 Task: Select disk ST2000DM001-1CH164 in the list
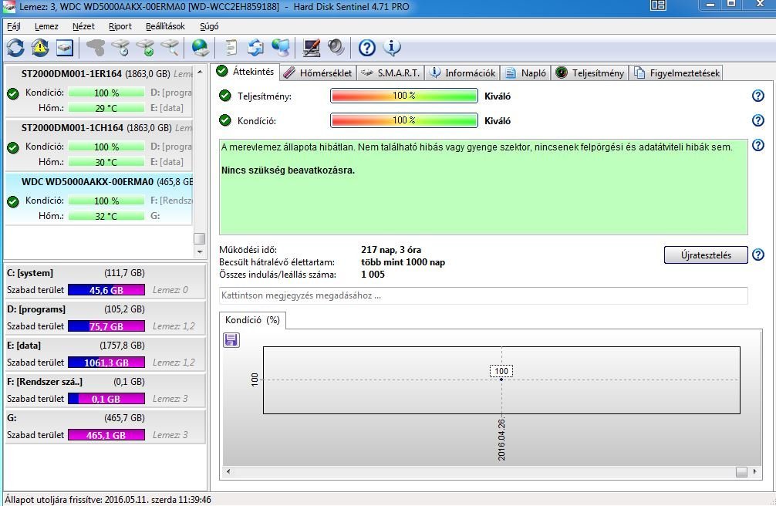(99, 145)
